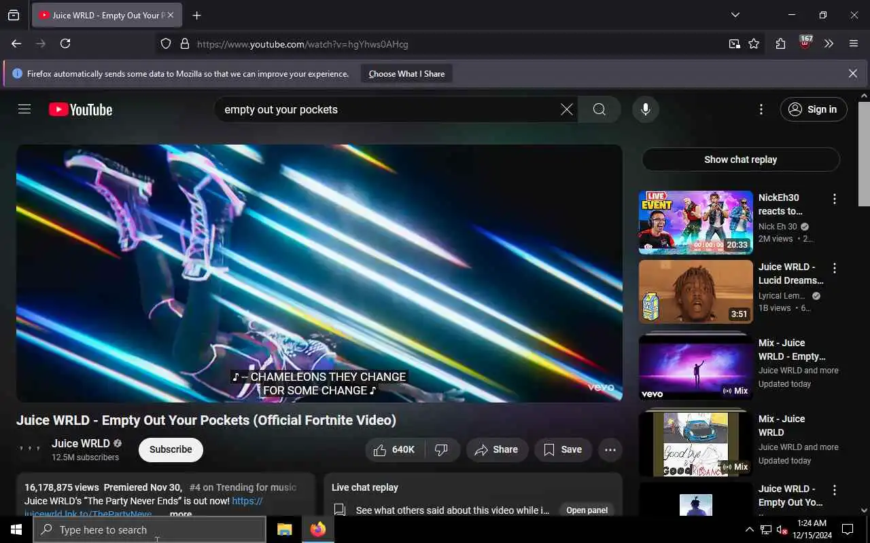The width and height of the screenshot is (870, 543).
Task: Open options for last Juice WRLD suggestion
Action: point(835,490)
